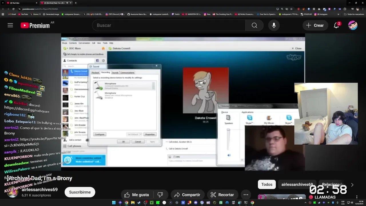Screen dimensions: 366x206
Task: Open the YouTube notifications bell
Action: coord(337,25)
